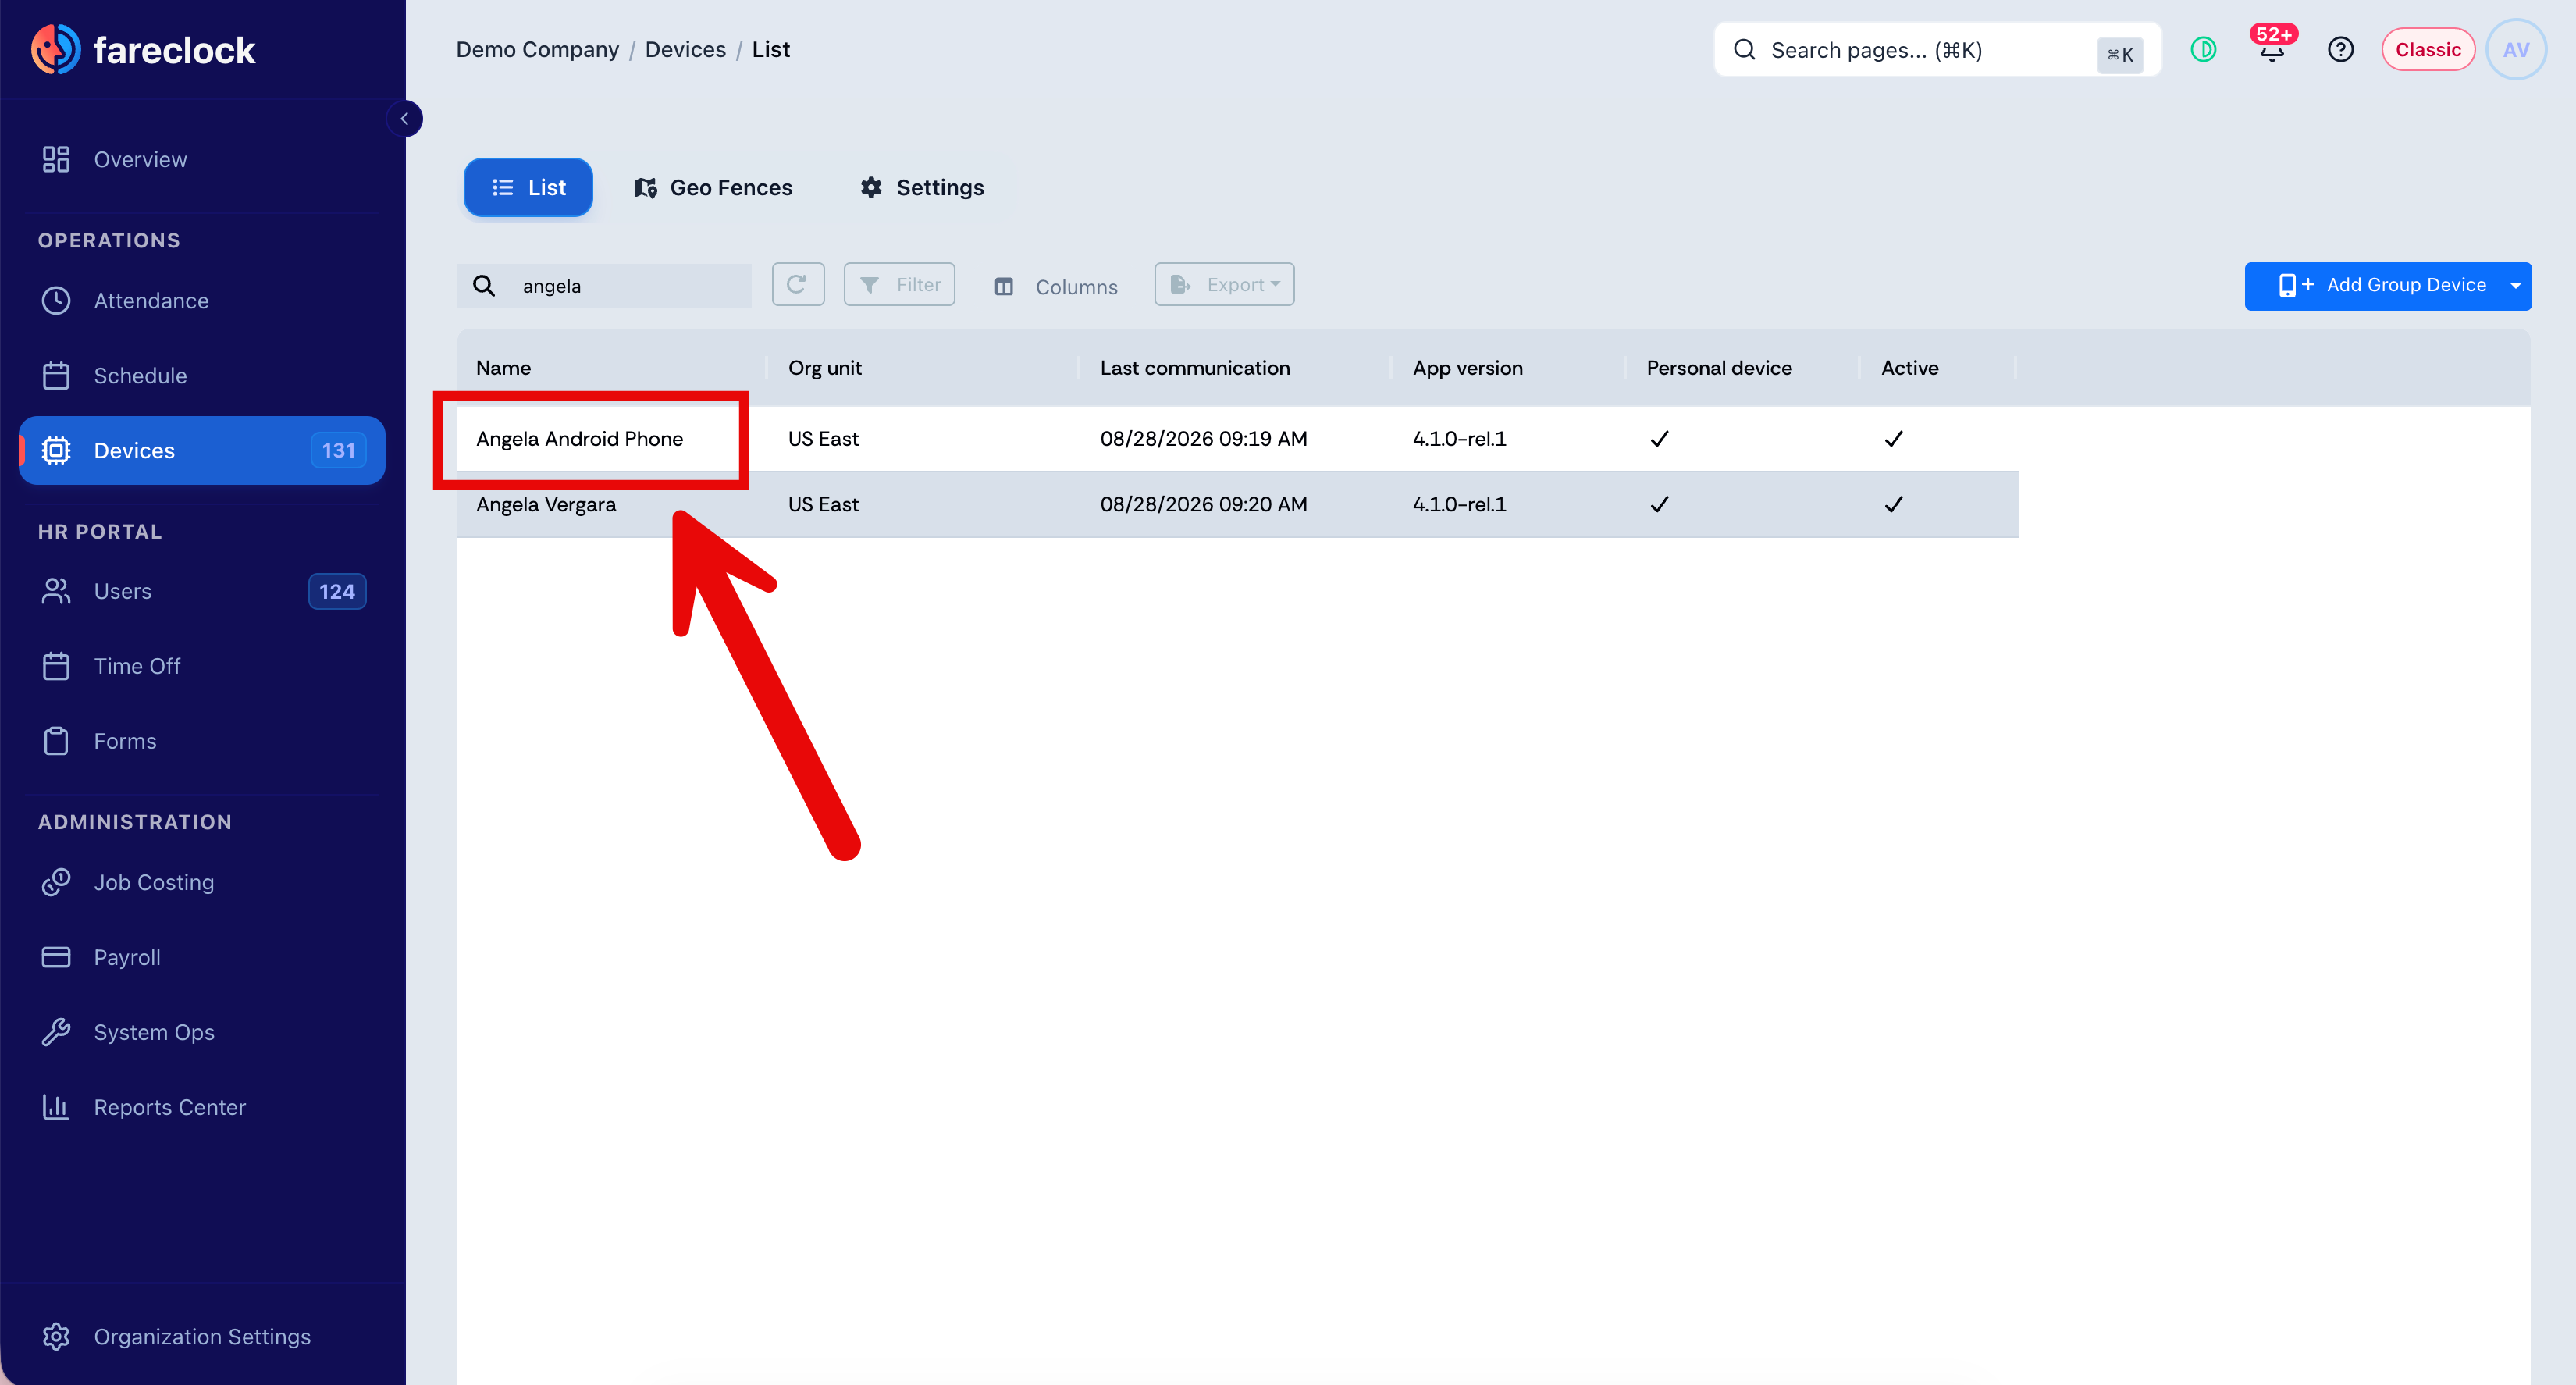Image resolution: width=2576 pixels, height=1385 pixels.
Task: Click the green status indicator icon
Action: [2203, 49]
